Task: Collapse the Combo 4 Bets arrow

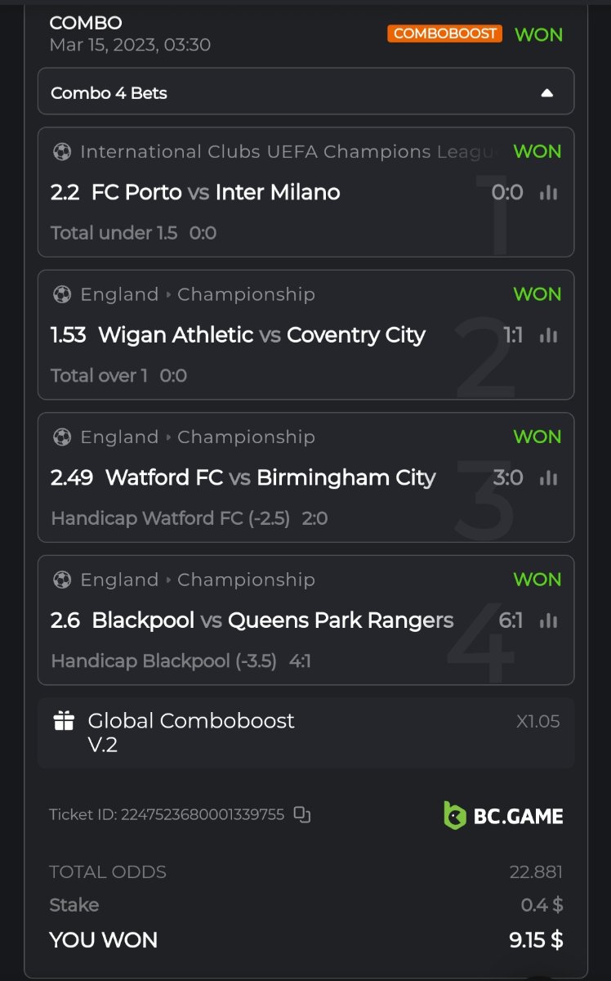Action: pyautogui.click(x=547, y=93)
